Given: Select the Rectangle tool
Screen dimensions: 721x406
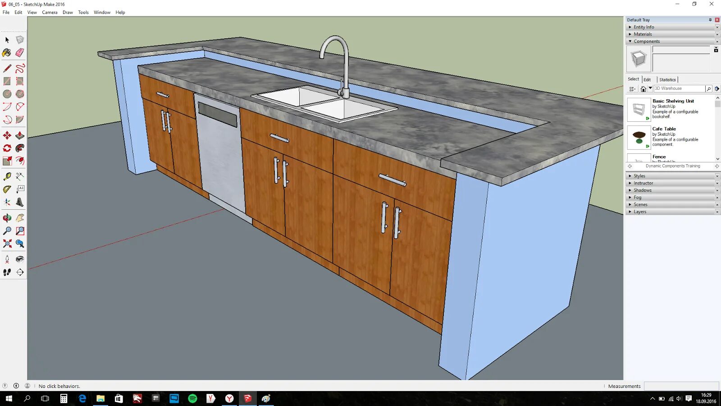Looking at the screenshot, I should click(x=7, y=81).
